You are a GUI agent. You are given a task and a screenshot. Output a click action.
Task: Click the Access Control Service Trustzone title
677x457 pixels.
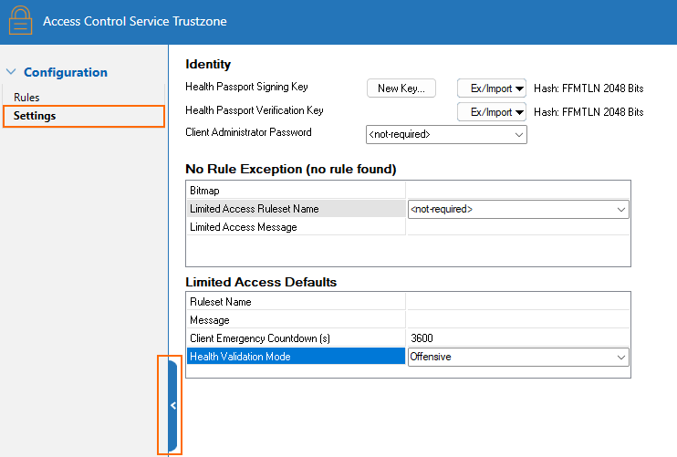coord(135,21)
